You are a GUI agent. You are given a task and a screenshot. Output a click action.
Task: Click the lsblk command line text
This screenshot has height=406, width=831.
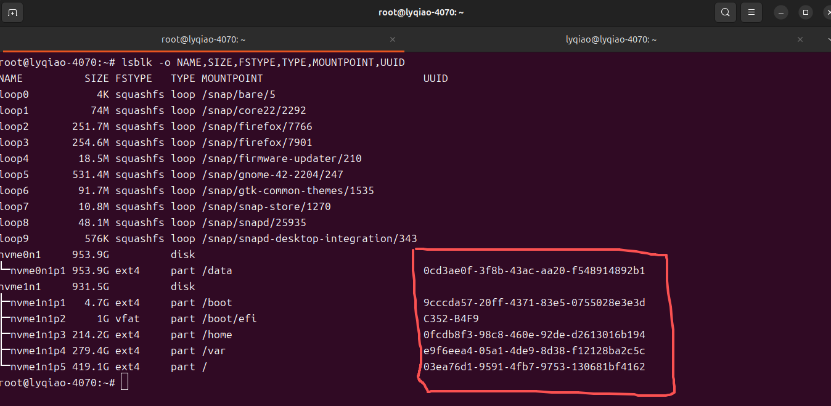coord(263,62)
